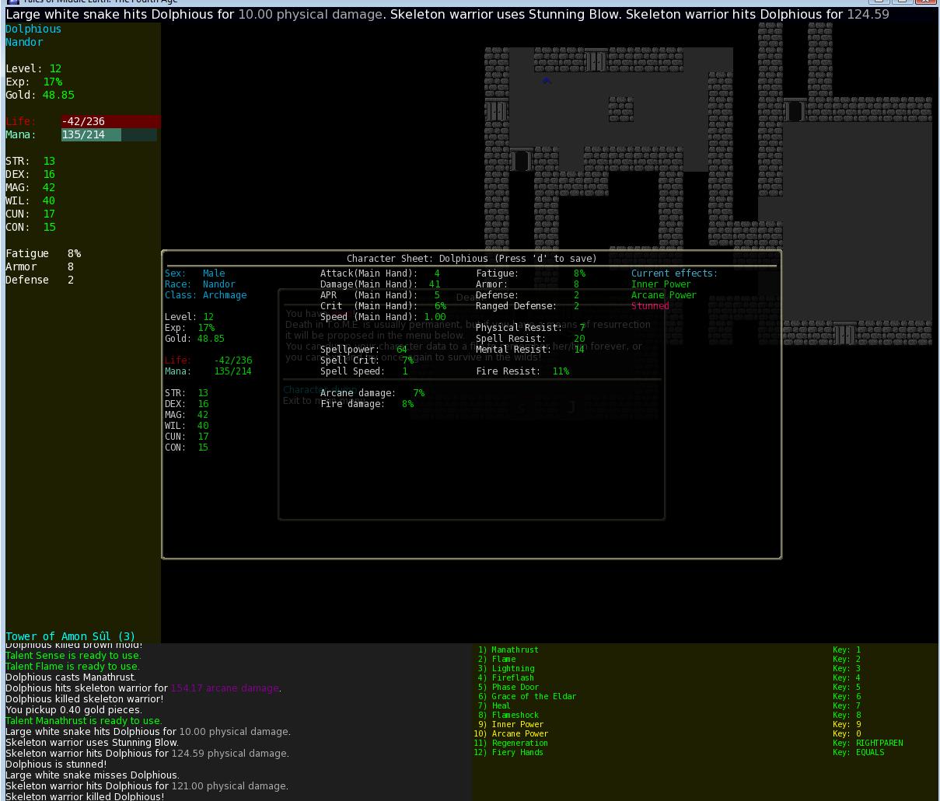Click the door on the right corridor's left wall

pyautogui.click(x=795, y=110)
